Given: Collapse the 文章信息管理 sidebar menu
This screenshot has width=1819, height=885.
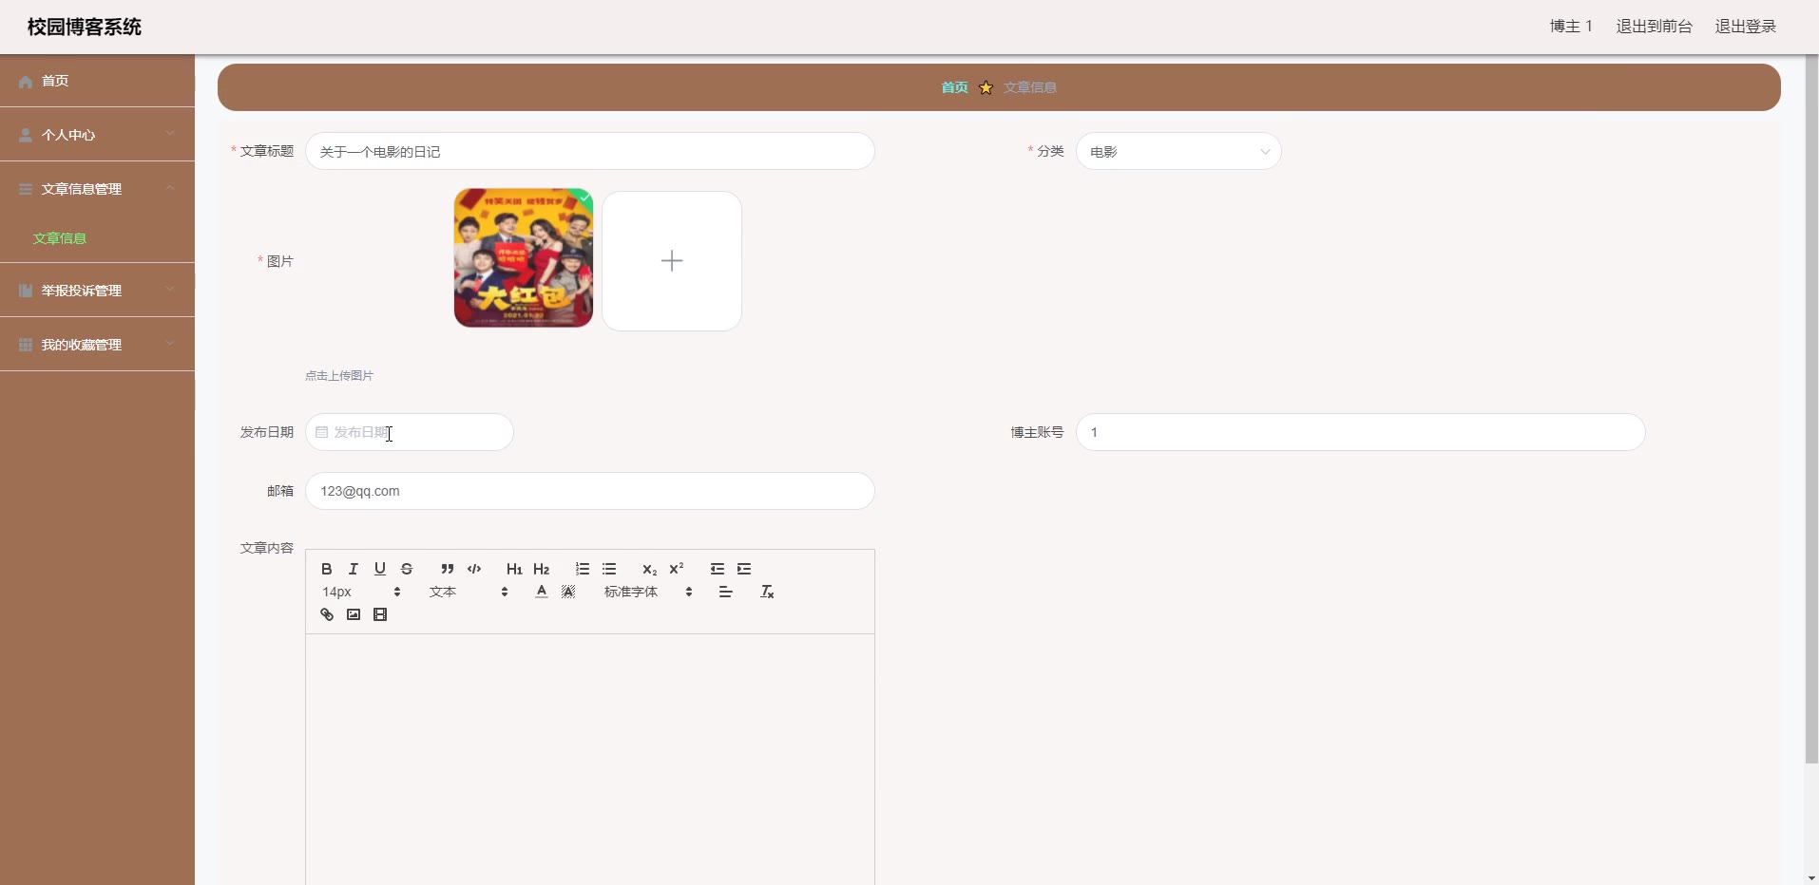Looking at the screenshot, I should [97, 189].
